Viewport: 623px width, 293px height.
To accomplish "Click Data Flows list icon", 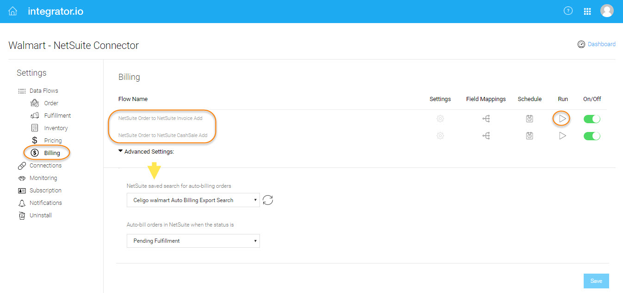I will 22,91.
